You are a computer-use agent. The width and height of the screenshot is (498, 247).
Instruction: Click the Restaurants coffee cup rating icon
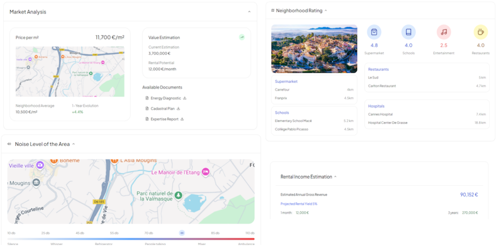(x=480, y=32)
